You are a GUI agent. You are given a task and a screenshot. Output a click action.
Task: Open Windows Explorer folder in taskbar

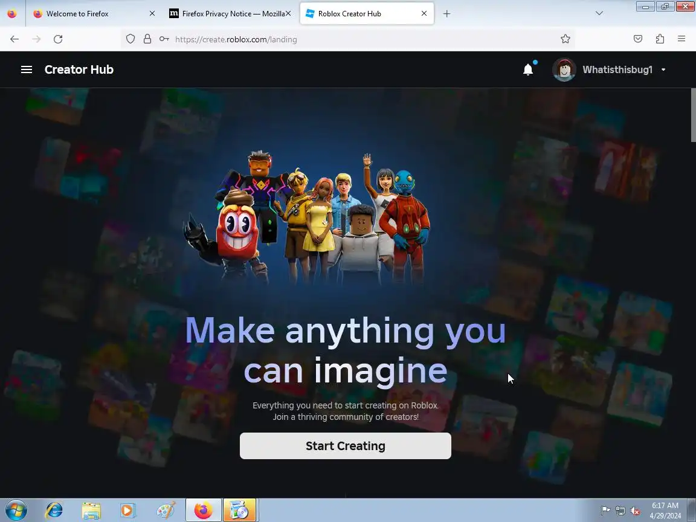[x=91, y=511]
